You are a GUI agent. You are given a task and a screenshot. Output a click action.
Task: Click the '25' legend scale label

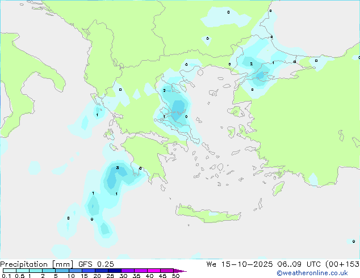tap(110, 276)
